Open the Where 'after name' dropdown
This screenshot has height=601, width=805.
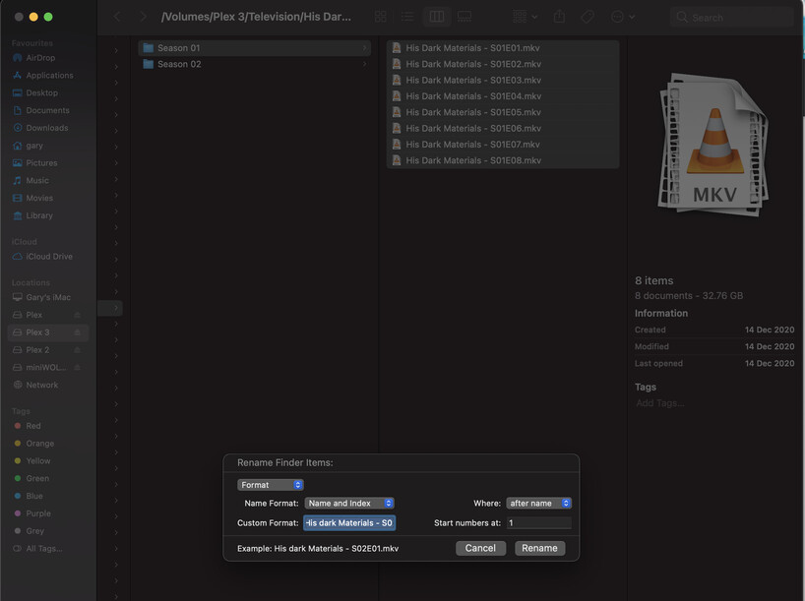tap(538, 503)
